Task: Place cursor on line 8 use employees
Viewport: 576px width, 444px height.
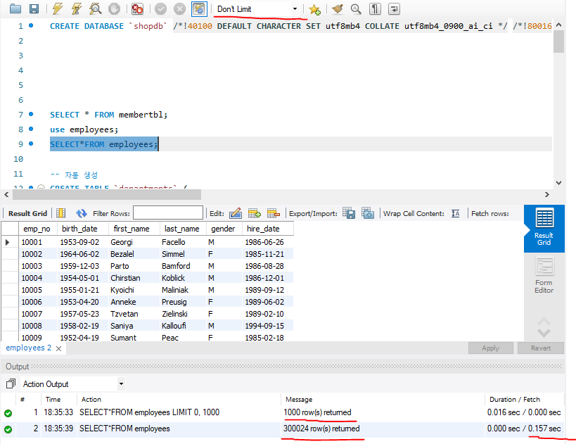Action: [84, 129]
